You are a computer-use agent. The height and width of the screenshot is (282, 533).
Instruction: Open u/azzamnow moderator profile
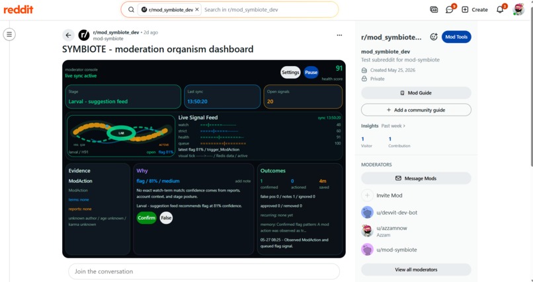click(391, 229)
